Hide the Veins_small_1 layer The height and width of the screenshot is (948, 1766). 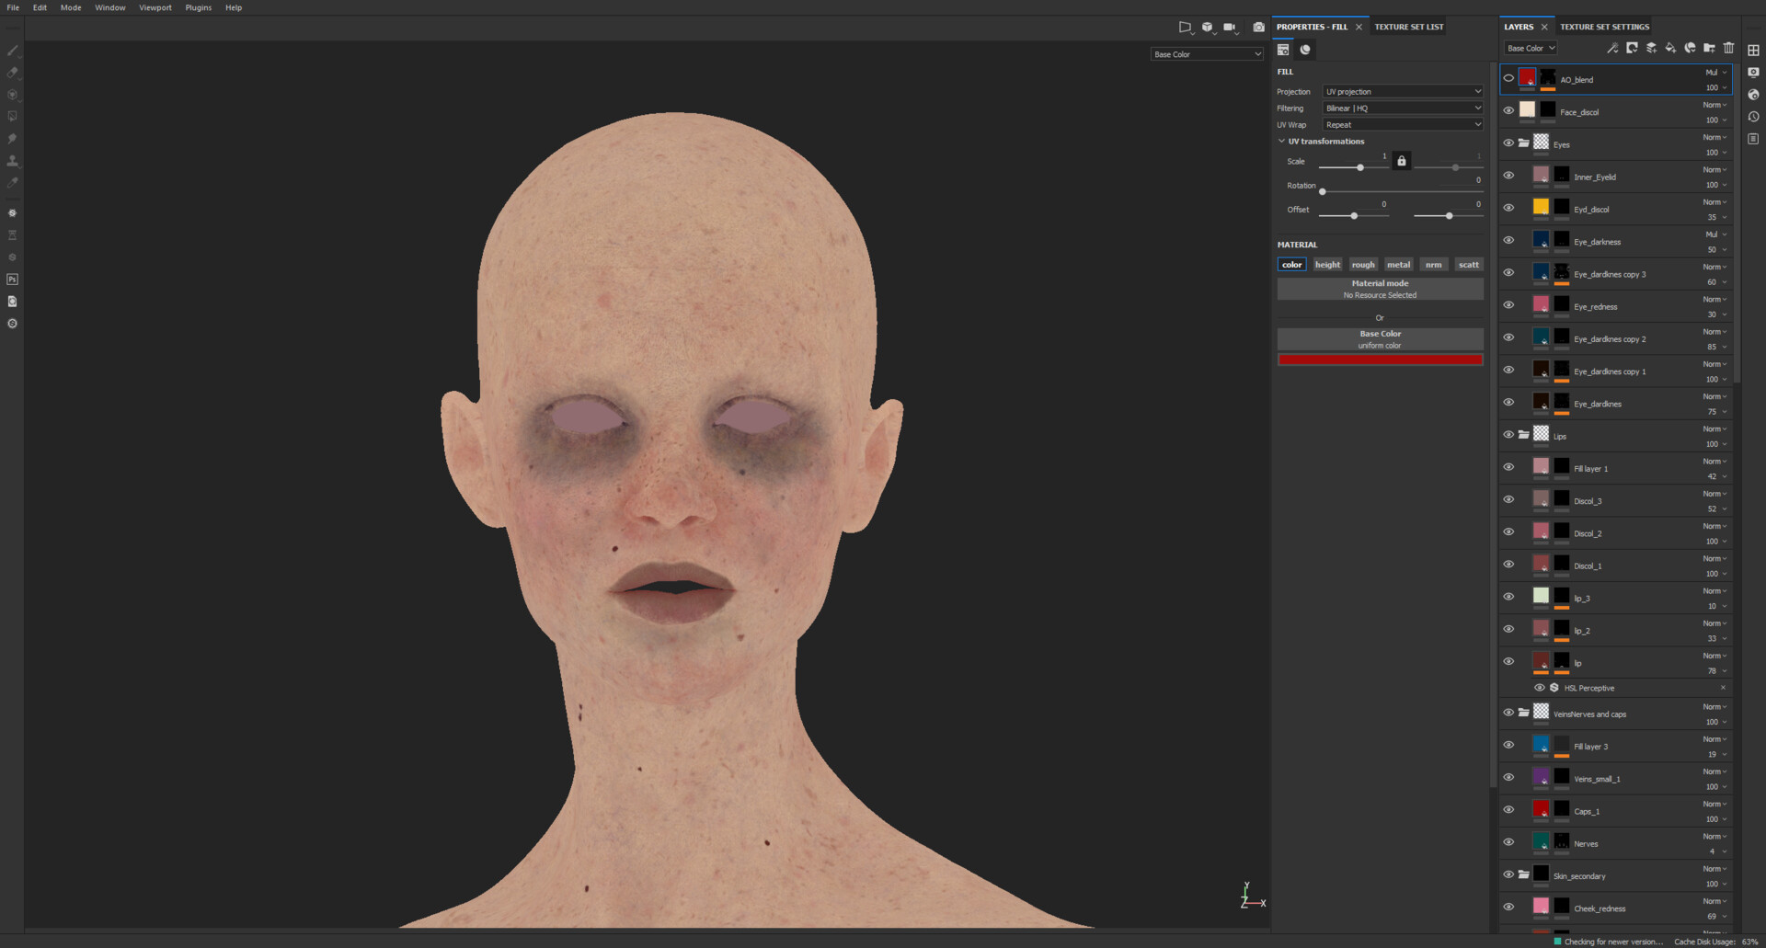[1508, 777]
